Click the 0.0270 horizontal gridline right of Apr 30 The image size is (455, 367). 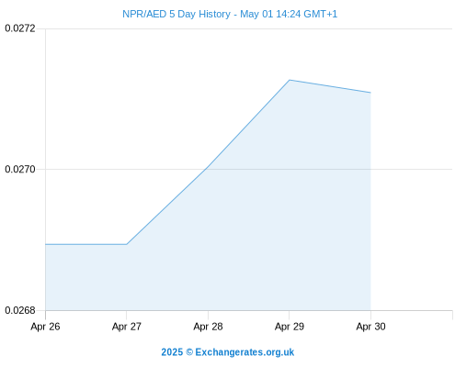pos(412,169)
